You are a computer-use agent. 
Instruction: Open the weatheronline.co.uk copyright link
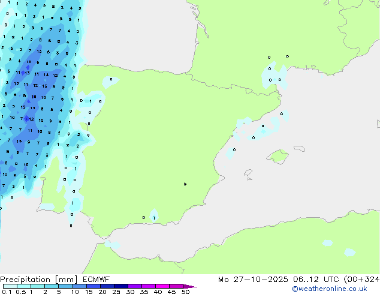pyautogui.click(x=330, y=289)
